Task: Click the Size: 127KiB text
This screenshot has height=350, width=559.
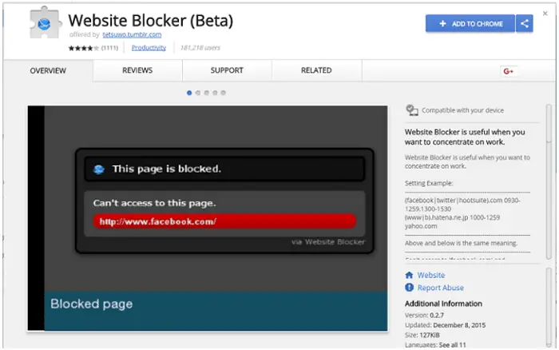Action: [x=422, y=335]
